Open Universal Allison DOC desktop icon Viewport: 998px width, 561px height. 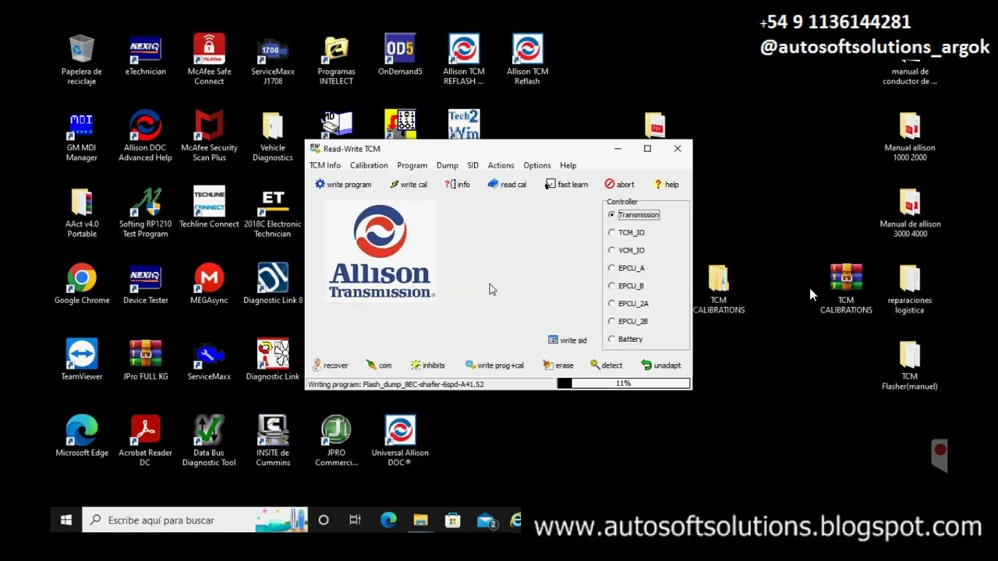pos(400,441)
